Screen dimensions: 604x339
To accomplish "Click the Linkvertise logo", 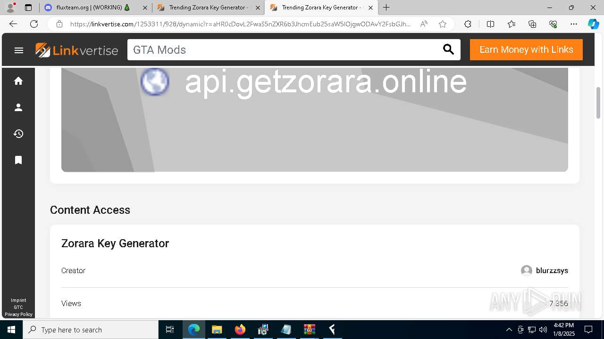I will [x=76, y=50].
